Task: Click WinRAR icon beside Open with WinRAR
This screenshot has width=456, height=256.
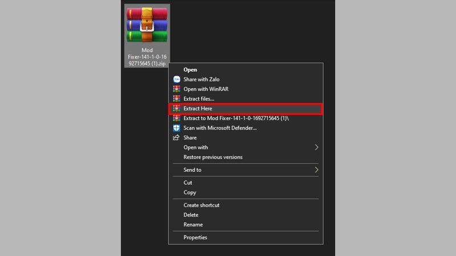Action: pos(177,89)
